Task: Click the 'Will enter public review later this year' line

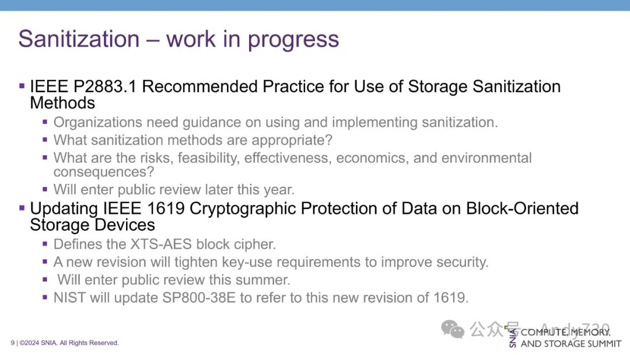Action: point(174,189)
